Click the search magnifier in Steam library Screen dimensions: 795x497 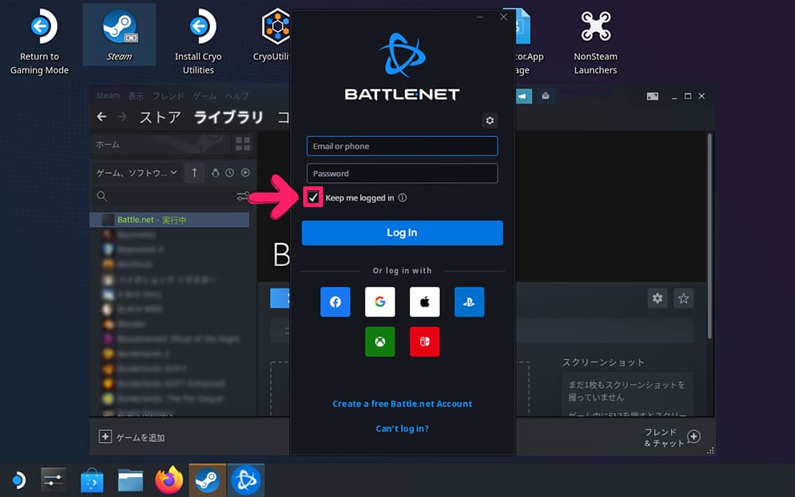[102, 196]
